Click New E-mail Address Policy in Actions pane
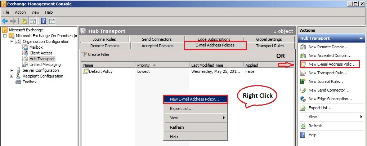 [332, 64]
